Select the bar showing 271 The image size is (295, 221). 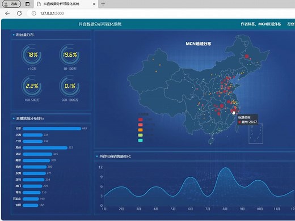click(34, 173)
